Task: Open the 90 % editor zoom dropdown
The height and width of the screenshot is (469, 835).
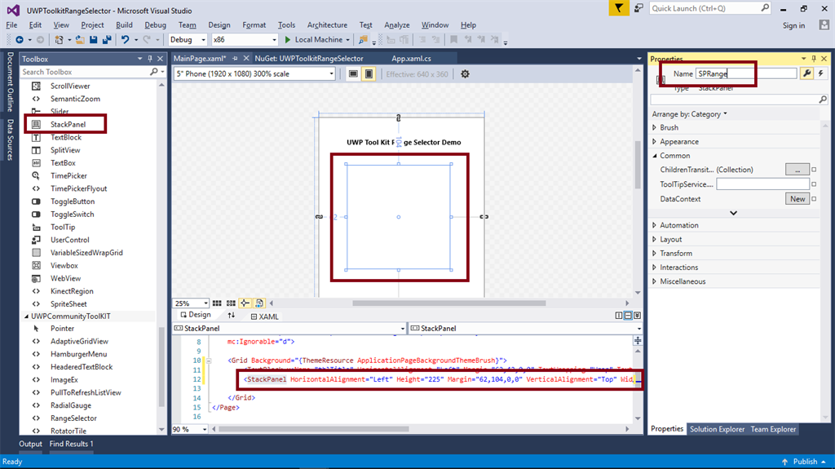Action: [189, 429]
